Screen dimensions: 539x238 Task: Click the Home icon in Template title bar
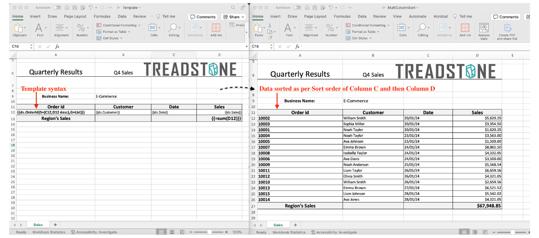coord(67,8)
